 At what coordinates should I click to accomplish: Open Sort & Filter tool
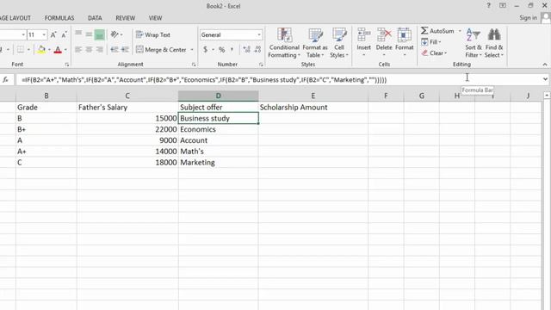pos(473,43)
